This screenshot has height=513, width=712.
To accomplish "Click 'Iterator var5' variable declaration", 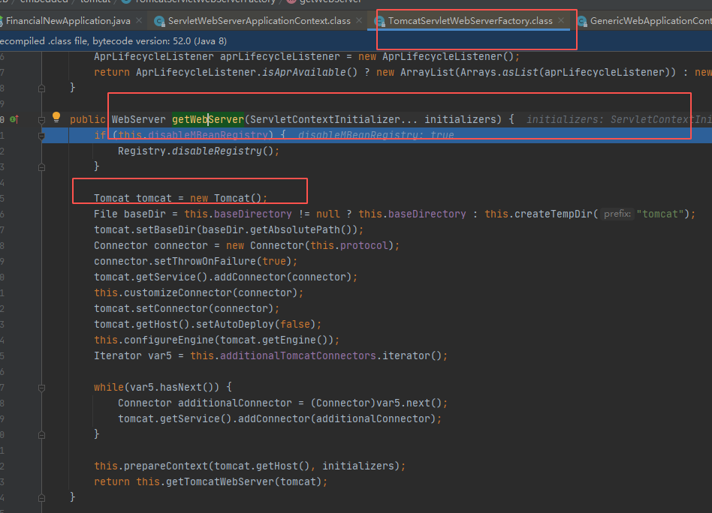I will pyautogui.click(x=133, y=355).
